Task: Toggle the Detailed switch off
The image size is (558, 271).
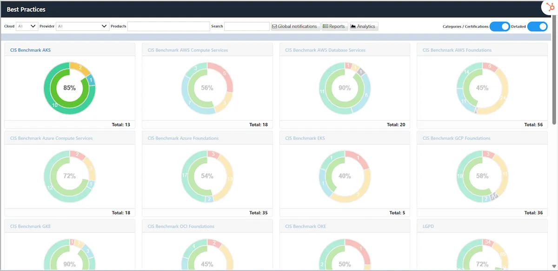Action: (x=537, y=27)
